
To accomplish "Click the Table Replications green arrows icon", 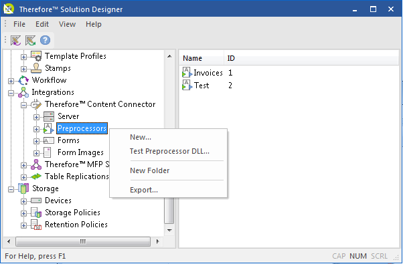I will (x=36, y=176).
